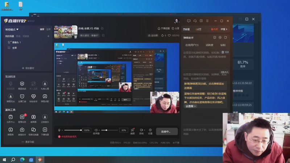Image resolution: width=290 pixels, height=163 pixels.
Task: Select 摄像头 1 source
Action: click(14, 42)
